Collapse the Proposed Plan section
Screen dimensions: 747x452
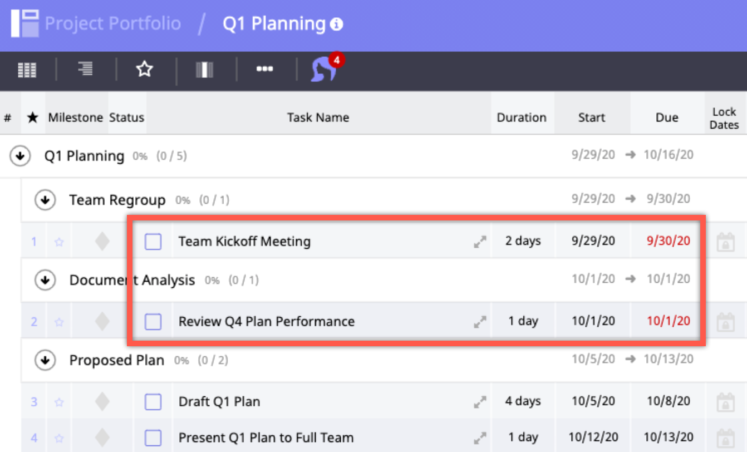click(x=45, y=361)
